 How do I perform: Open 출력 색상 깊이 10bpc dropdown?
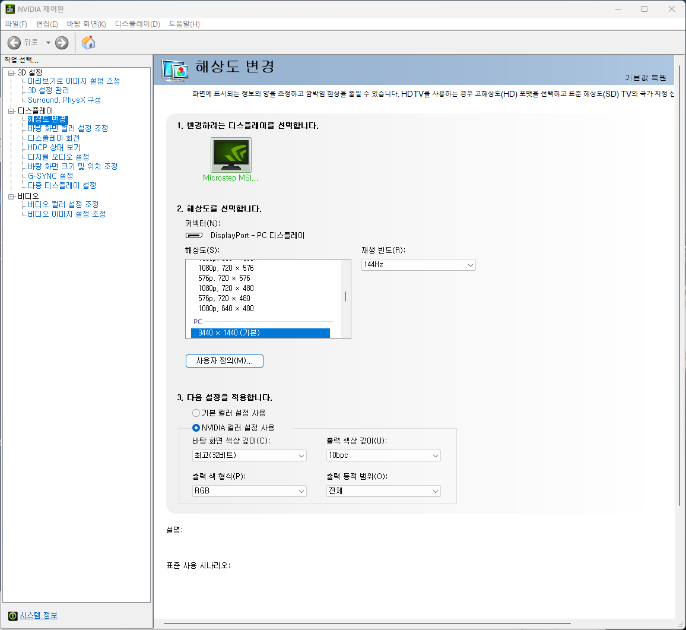click(x=383, y=456)
